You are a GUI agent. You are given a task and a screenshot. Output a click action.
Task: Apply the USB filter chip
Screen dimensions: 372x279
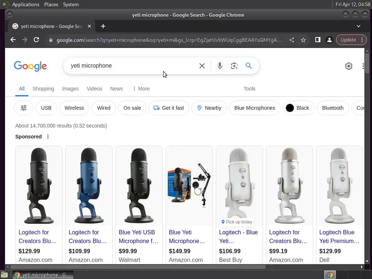click(46, 108)
